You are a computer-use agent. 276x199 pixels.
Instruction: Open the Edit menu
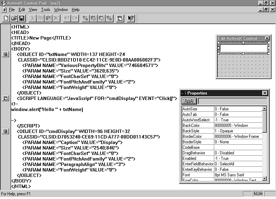tap(22, 10)
